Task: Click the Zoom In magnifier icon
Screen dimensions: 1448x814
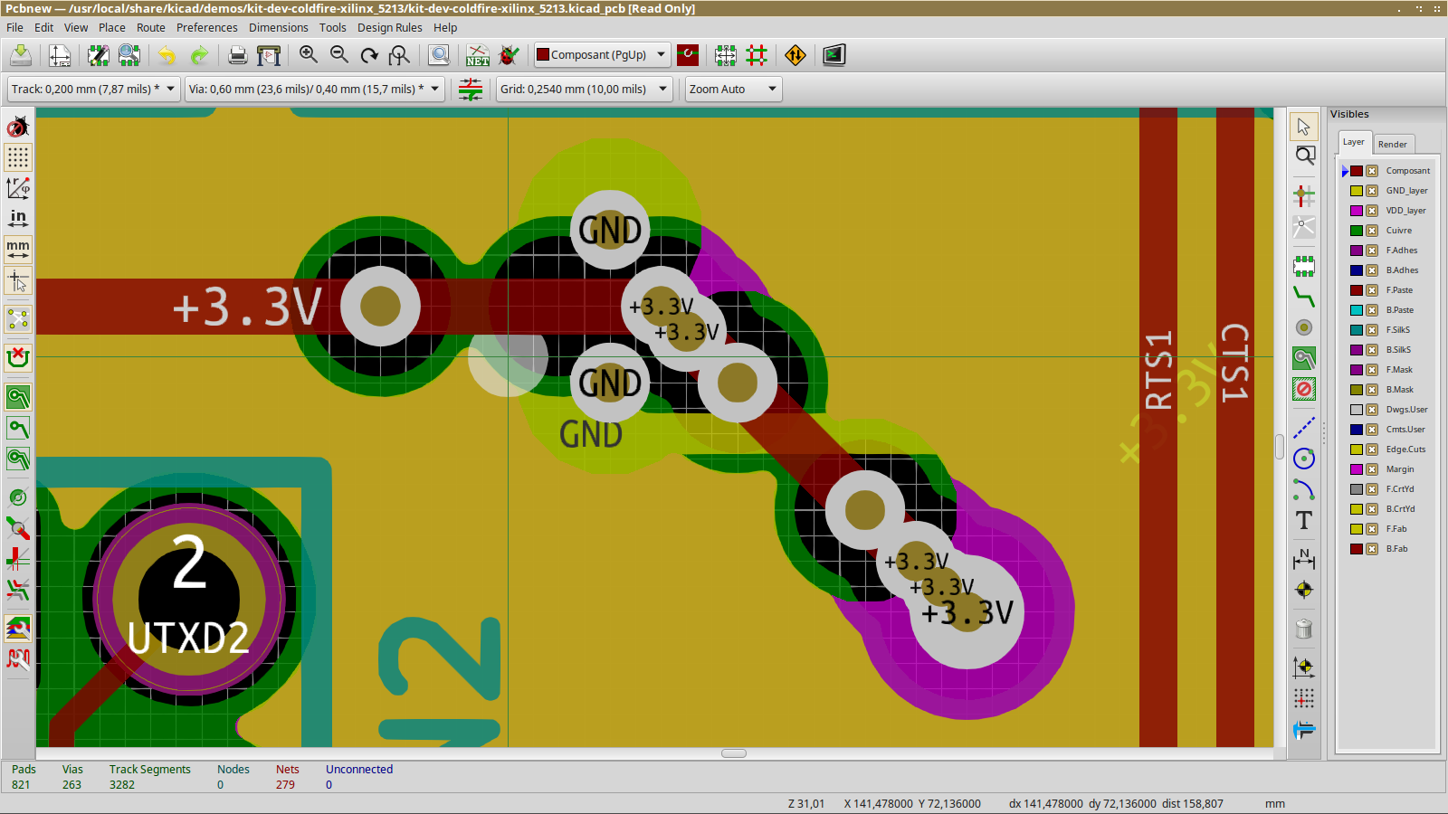Action: (x=308, y=55)
